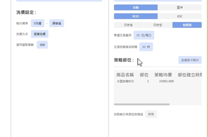The height and width of the screenshot is (137, 208).
Task: Select 只作空 trading direction
Action: click(x=158, y=25)
